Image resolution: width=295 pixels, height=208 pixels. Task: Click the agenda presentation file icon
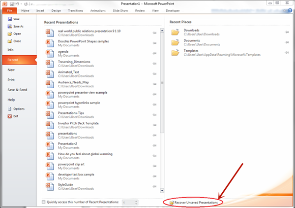point(50,53)
